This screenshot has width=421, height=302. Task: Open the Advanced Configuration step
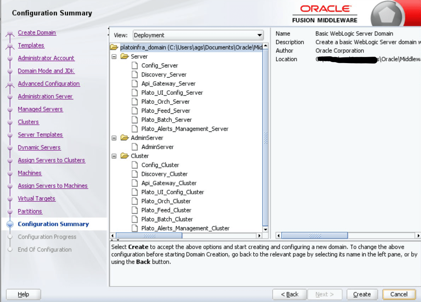tap(48, 84)
